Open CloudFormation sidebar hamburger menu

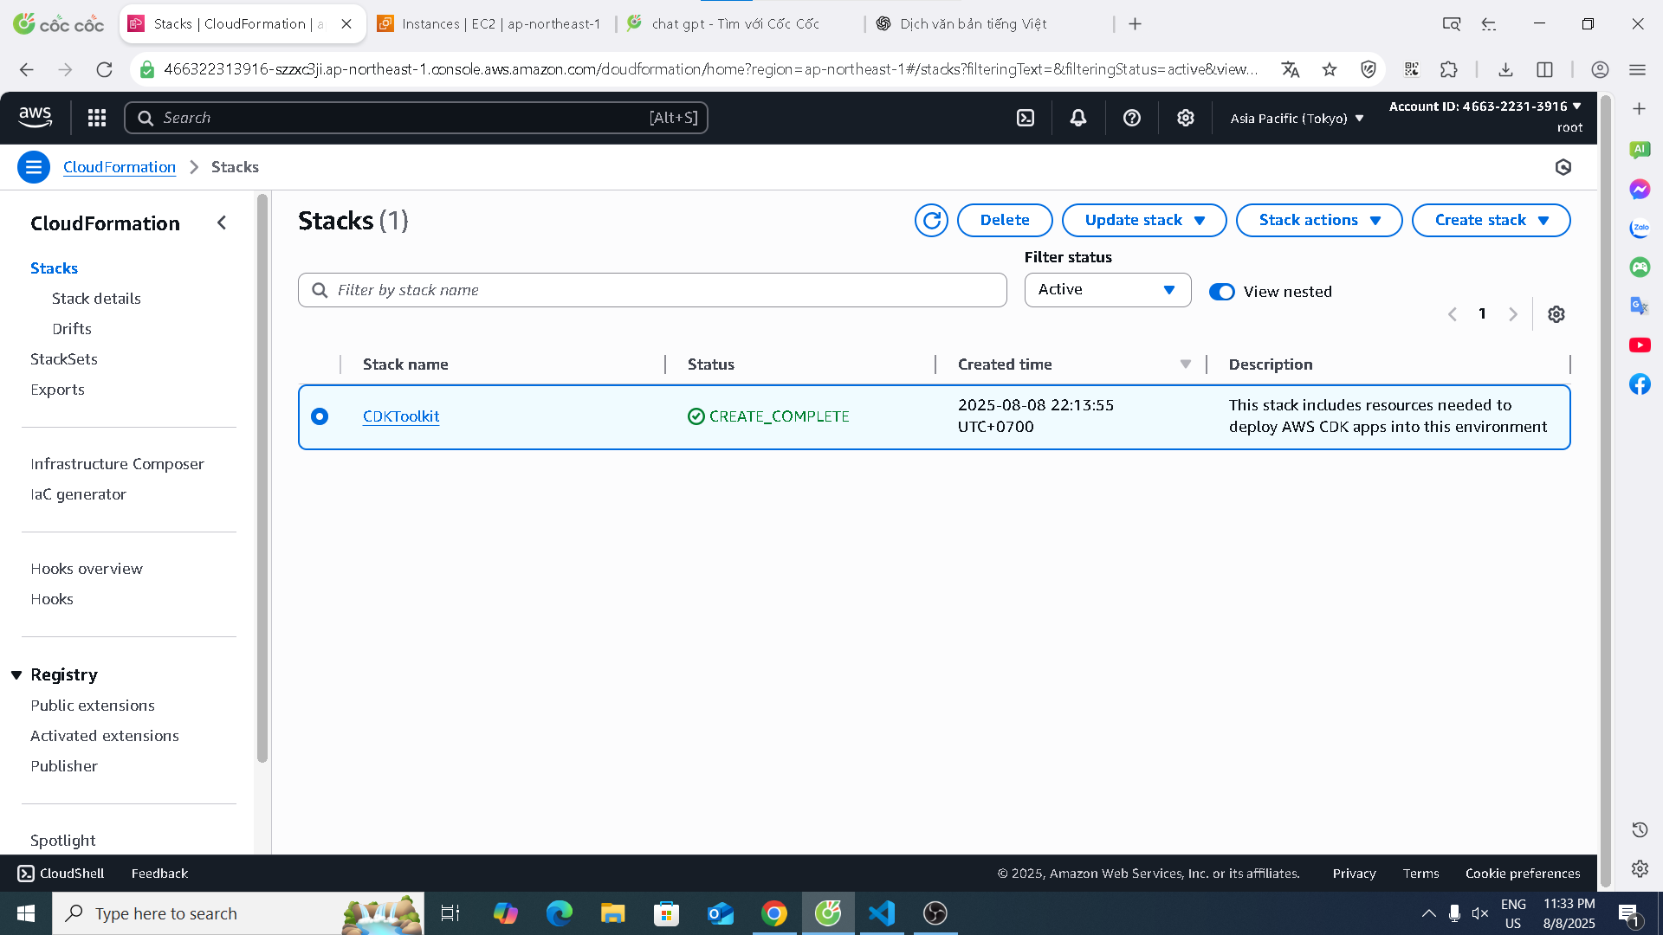(x=34, y=167)
